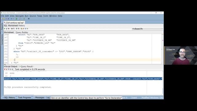Click the ) "A3" text on line 156
Viewport: 197px width, 111px height.
15,63
